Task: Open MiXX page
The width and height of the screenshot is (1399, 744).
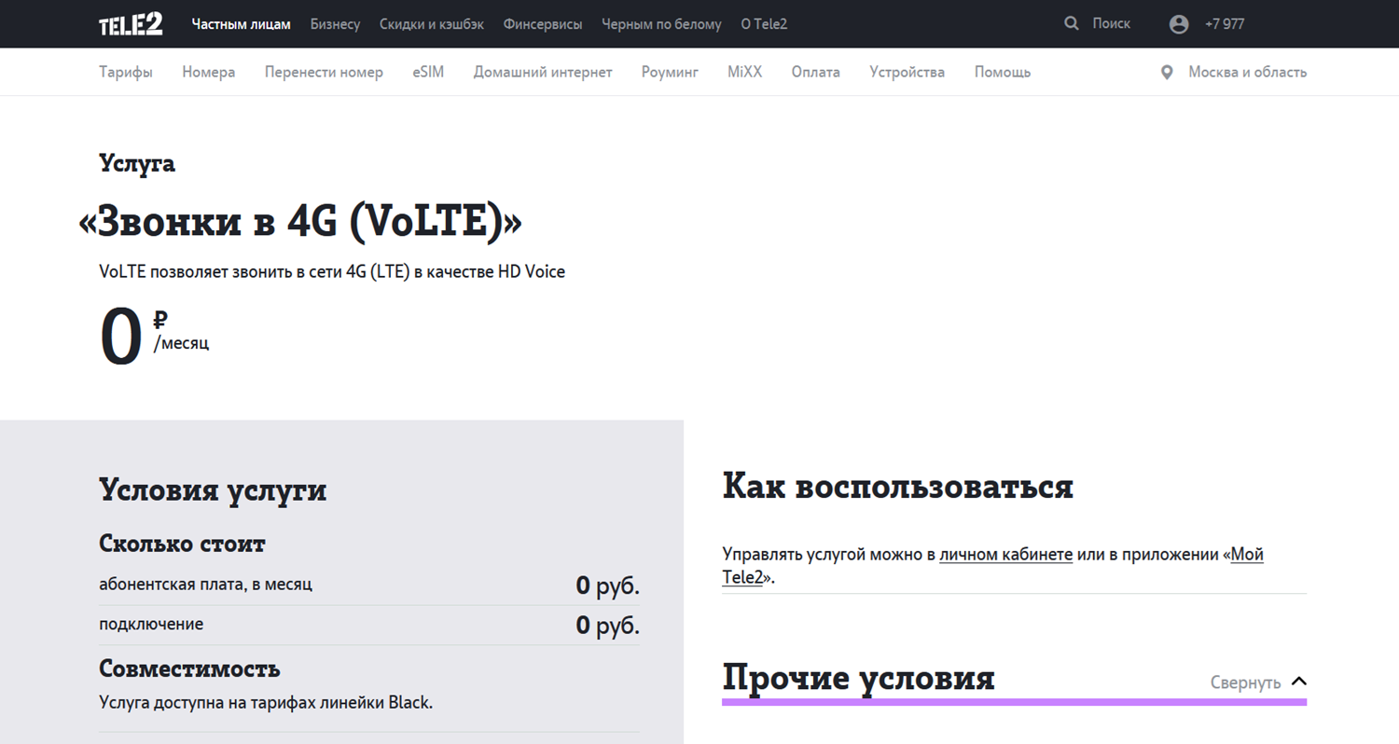Action: pyautogui.click(x=744, y=72)
